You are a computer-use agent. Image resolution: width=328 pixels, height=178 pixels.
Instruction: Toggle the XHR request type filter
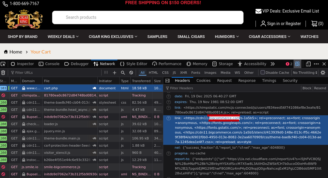(183, 73)
